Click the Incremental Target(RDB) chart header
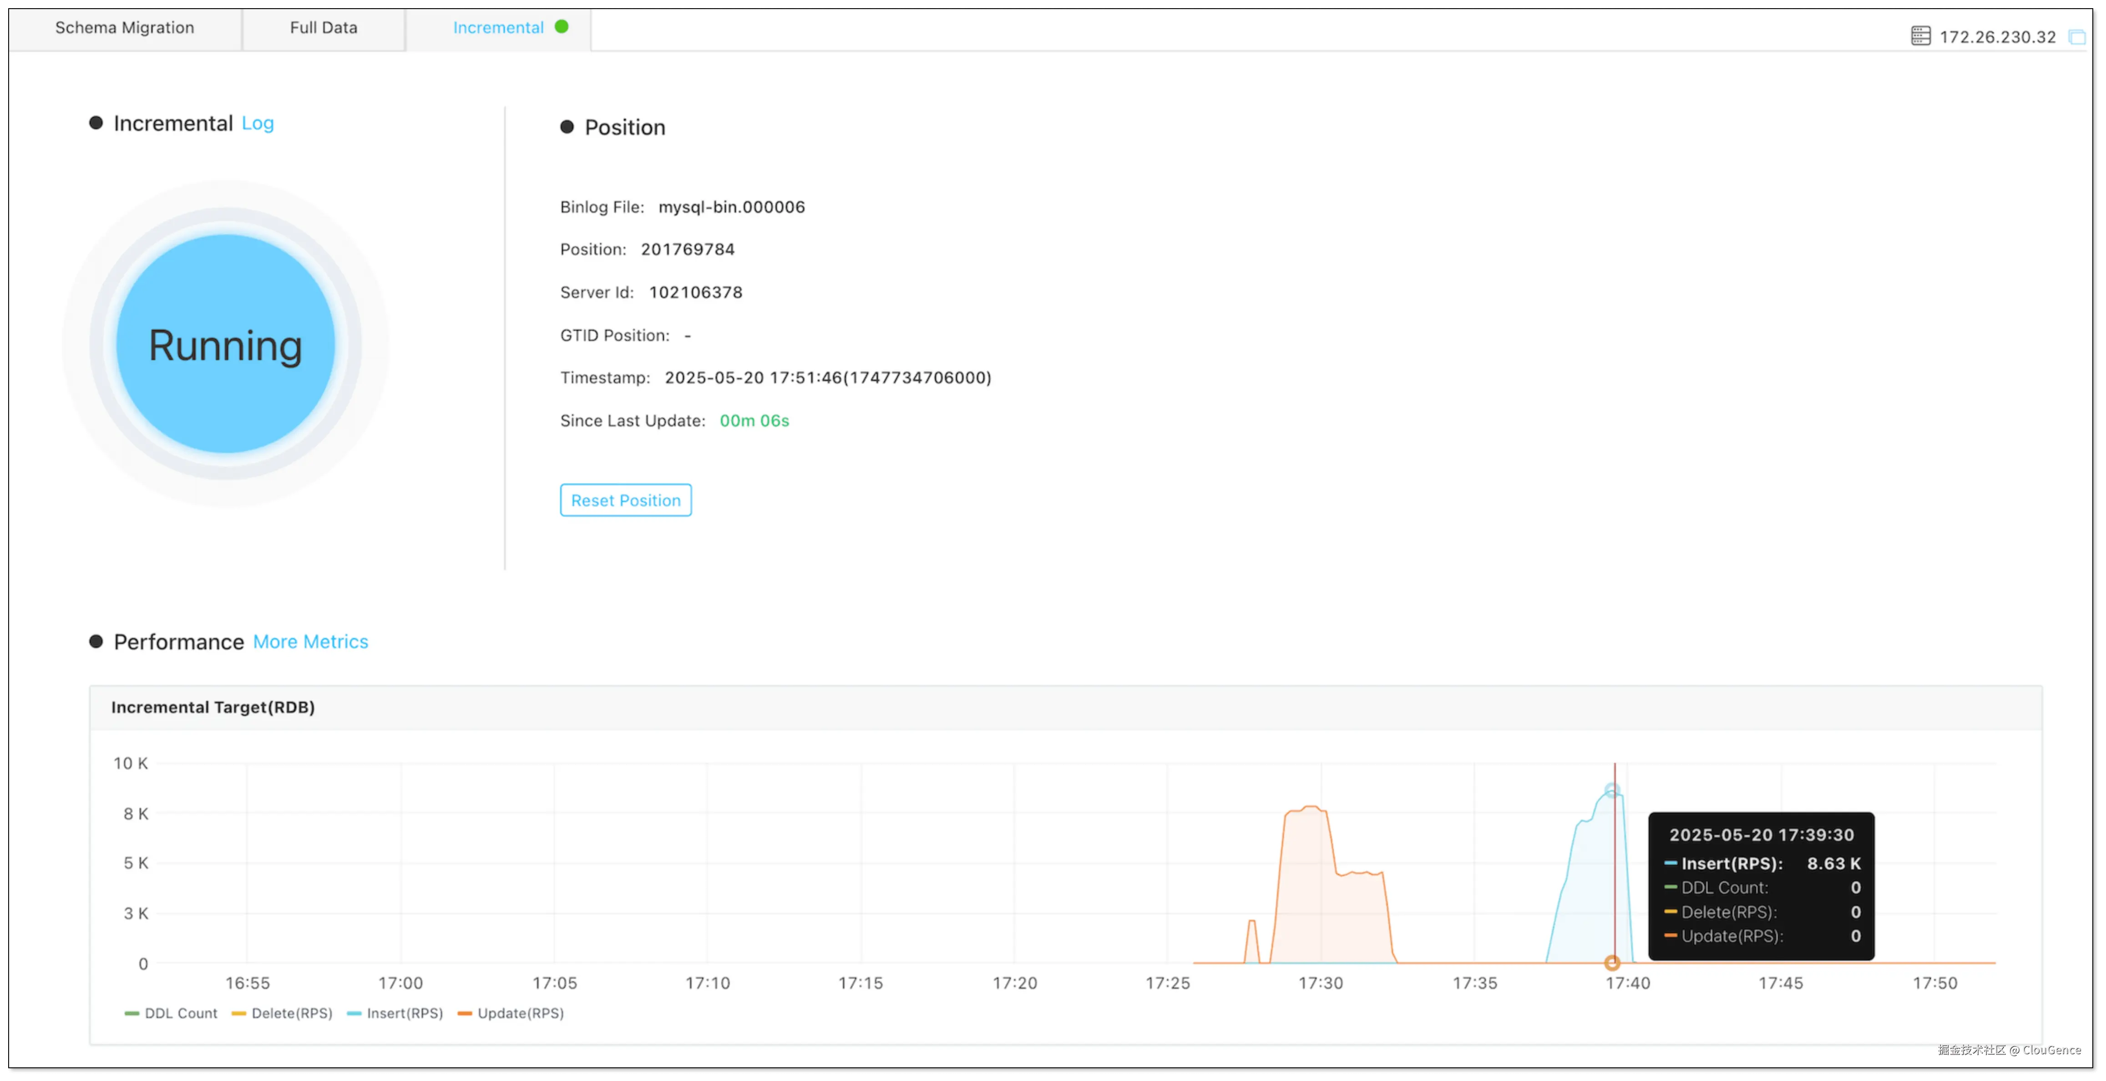The height and width of the screenshot is (1081, 2106). tap(213, 707)
